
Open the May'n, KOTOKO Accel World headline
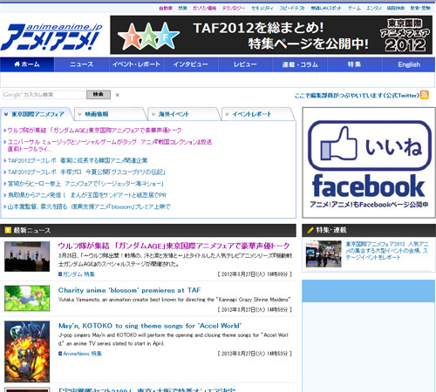click(x=150, y=326)
